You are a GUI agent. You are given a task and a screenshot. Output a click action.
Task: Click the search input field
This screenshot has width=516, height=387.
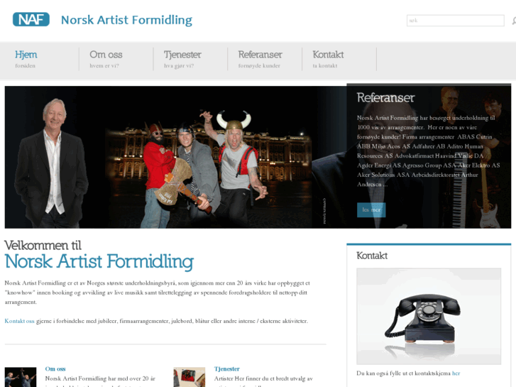[455, 21]
